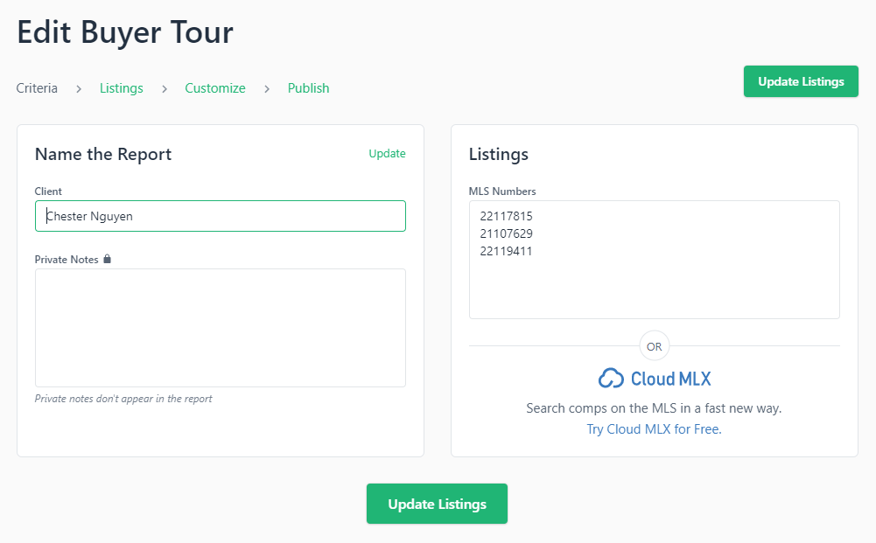Click the chevron between Listings and Customize
The height and width of the screenshot is (543, 876).
pyautogui.click(x=163, y=88)
